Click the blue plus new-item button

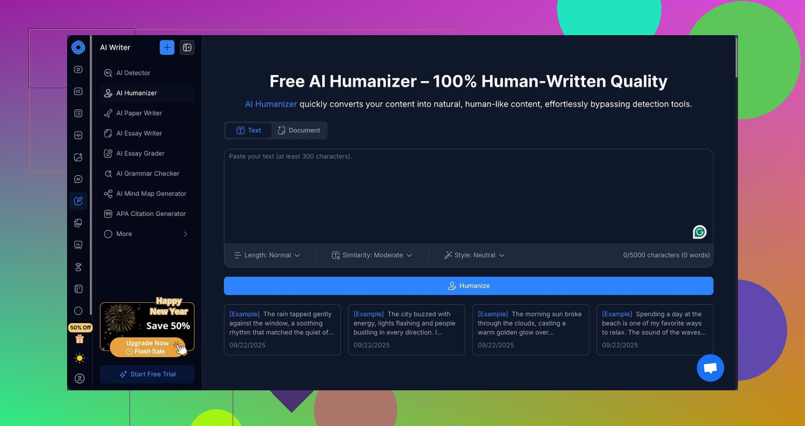click(167, 47)
